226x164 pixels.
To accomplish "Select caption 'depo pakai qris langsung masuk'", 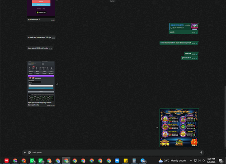I will [40, 103].
